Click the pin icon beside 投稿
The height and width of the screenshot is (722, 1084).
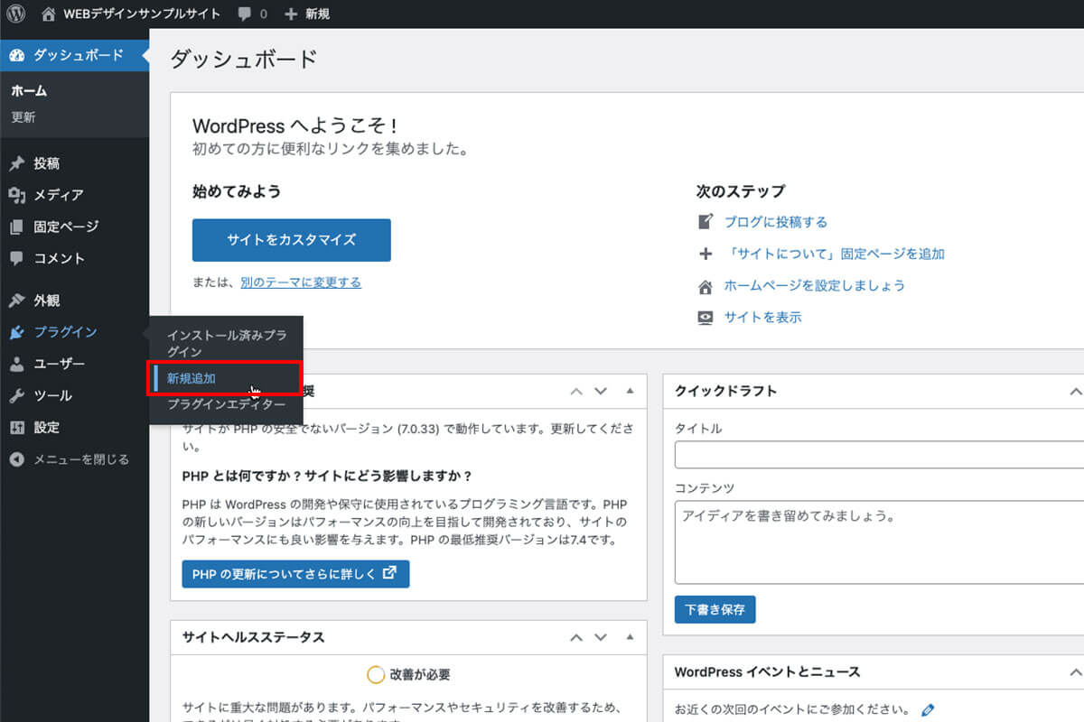(16, 163)
